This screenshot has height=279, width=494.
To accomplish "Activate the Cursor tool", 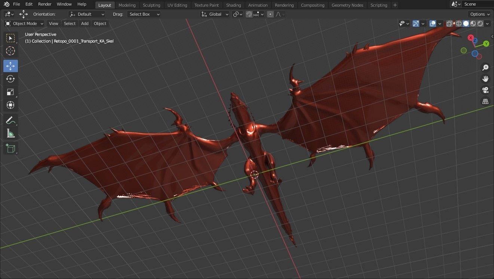I will [10, 51].
